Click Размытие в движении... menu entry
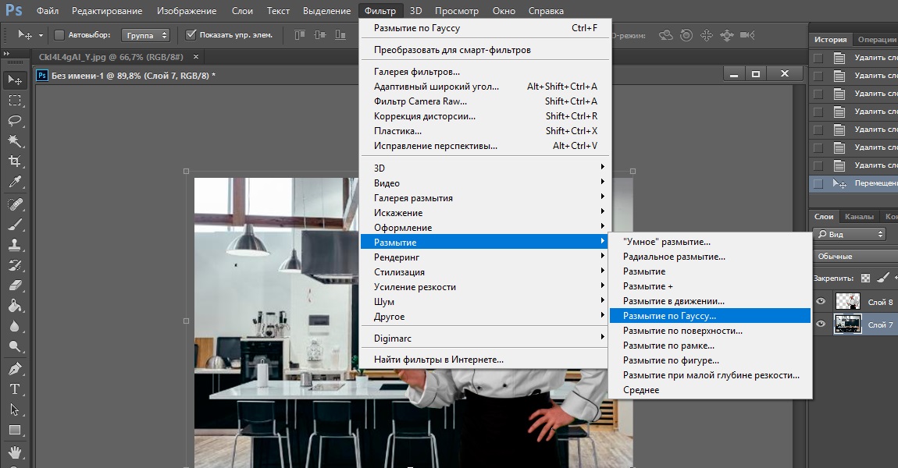 click(674, 301)
